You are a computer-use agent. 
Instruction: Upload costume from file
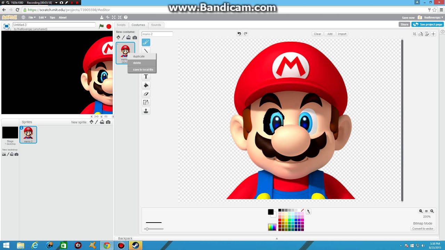[129, 37]
